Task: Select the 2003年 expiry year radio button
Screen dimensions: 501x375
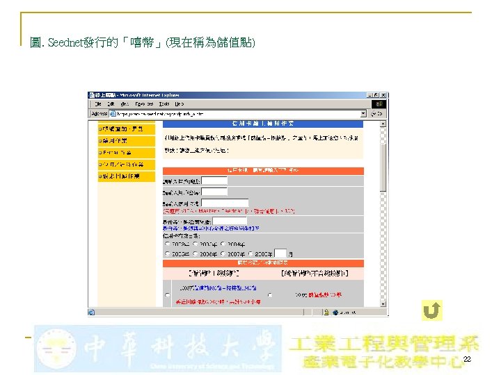Action: pyautogui.click(x=196, y=244)
